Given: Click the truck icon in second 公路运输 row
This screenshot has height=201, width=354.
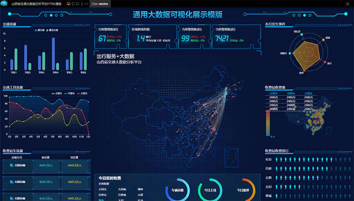Looking at the screenshot, I should [11, 182].
